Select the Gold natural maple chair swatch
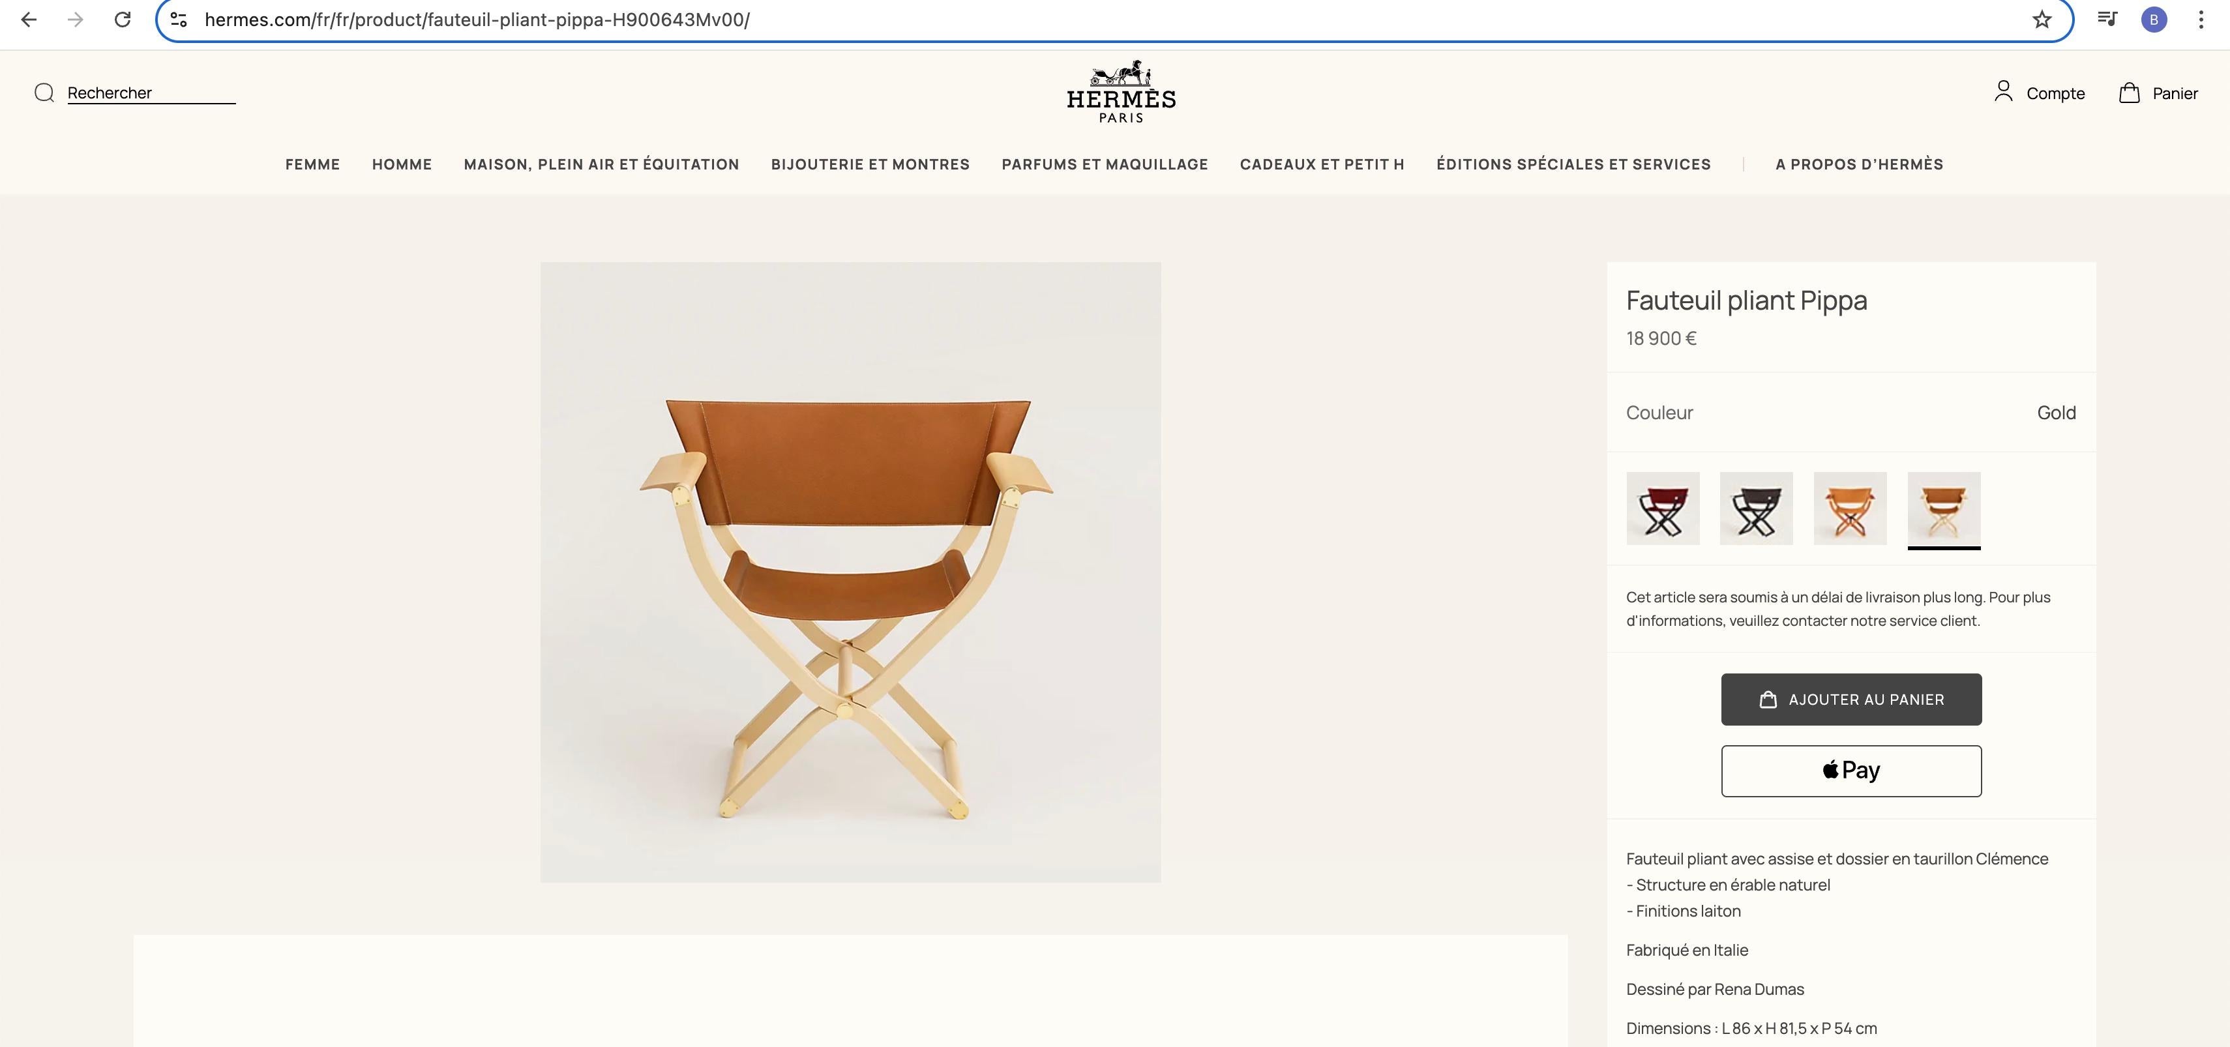 (1944, 508)
